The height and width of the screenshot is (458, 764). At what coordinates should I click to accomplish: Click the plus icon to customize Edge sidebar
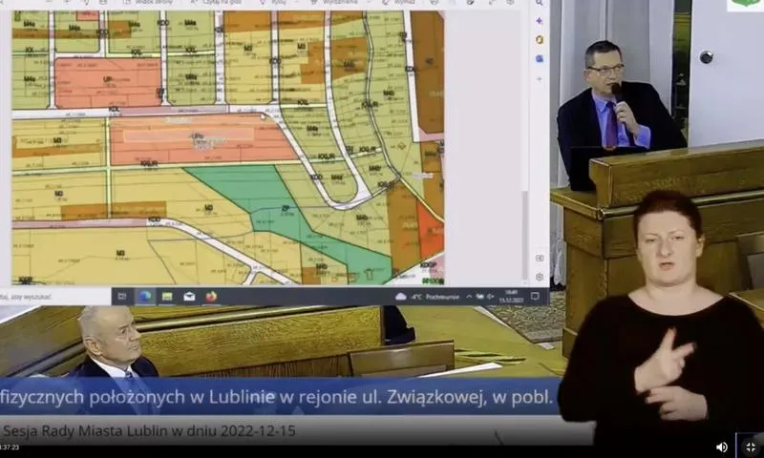tap(540, 78)
